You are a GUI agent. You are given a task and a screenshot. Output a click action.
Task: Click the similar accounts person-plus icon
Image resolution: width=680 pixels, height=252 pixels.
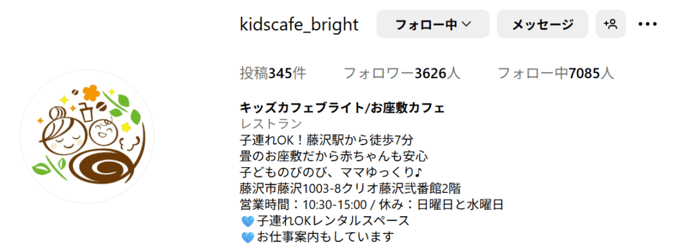610,25
